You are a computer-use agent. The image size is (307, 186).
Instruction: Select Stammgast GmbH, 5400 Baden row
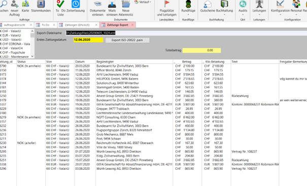[x=153, y=88]
